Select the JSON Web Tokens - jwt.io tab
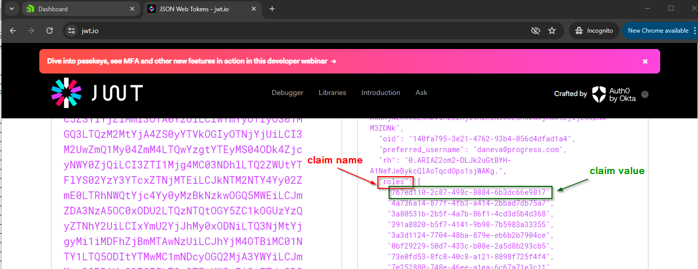Viewport: 698px width, 269px height. [x=203, y=9]
